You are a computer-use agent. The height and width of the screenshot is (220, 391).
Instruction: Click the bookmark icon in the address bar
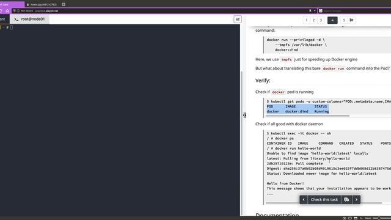pyautogui.click(x=310, y=11)
